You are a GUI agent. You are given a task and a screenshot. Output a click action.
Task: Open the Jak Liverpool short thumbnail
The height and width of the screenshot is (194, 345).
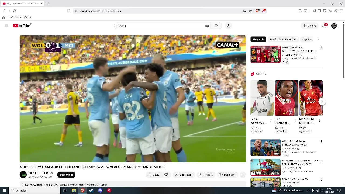point(287,98)
